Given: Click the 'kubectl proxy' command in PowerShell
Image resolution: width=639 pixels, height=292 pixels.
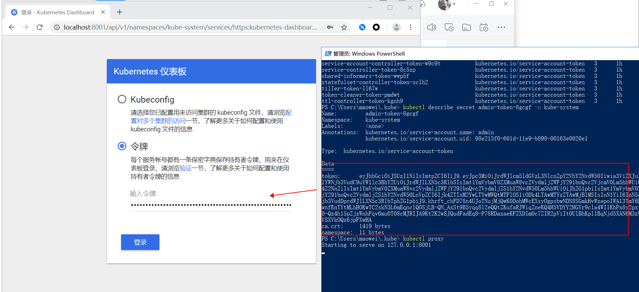Looking at the screenshot, I should [423, 238].
